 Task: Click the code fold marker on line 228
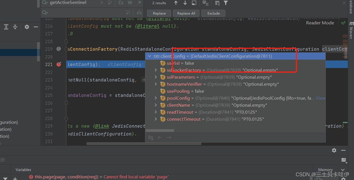point(66,118)
